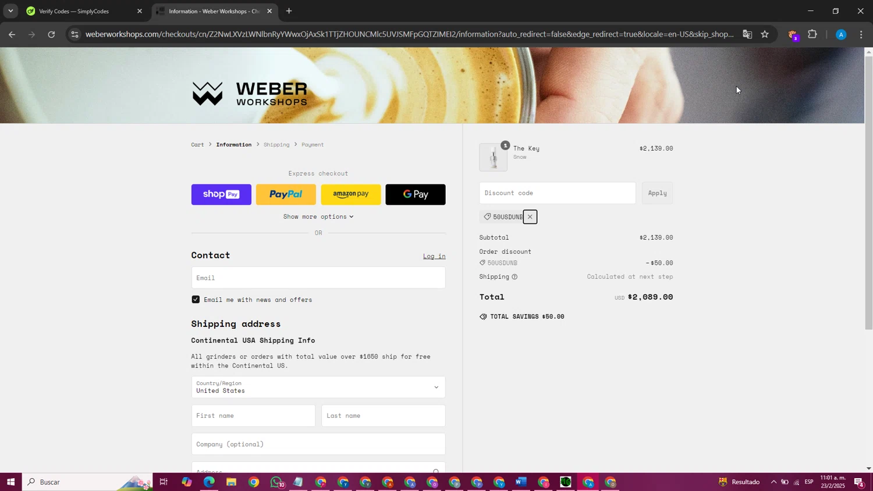
Task: Choose Amazon Pay express checkout
Action: point(351,194)
